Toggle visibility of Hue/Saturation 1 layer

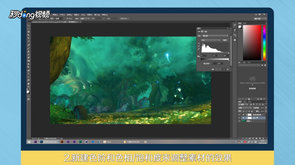tap(239, 115)
